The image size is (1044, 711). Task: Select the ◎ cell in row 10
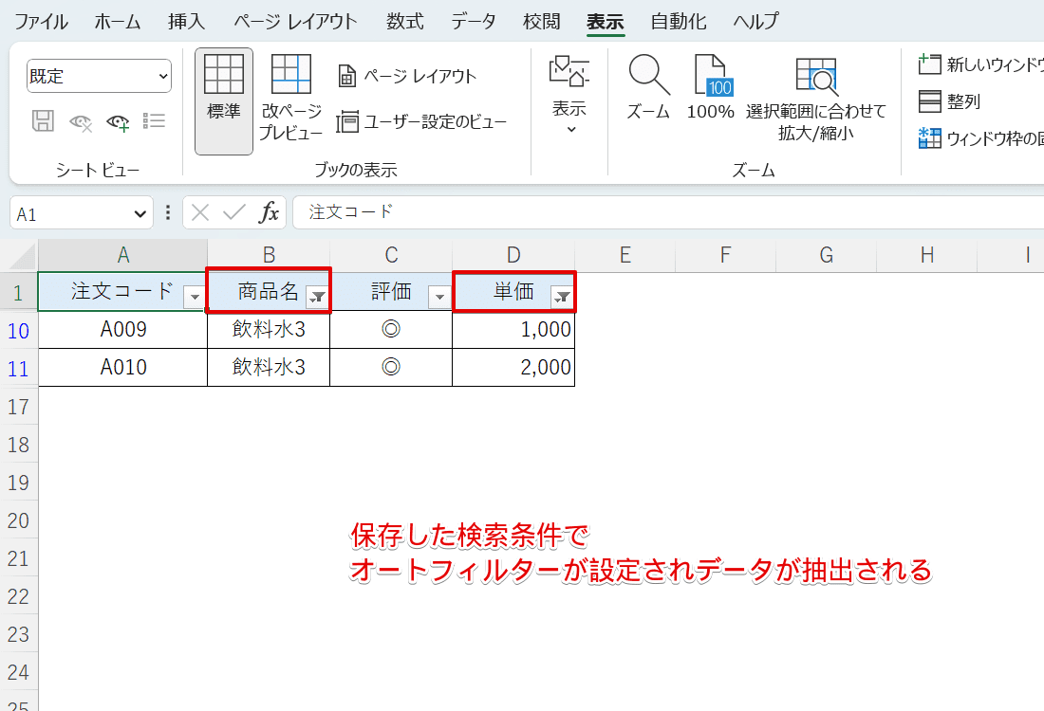pos(391,330)
